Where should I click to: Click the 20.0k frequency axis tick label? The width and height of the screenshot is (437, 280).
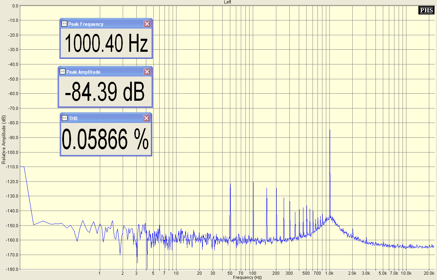pyautogui.click(x=429, y=273)
